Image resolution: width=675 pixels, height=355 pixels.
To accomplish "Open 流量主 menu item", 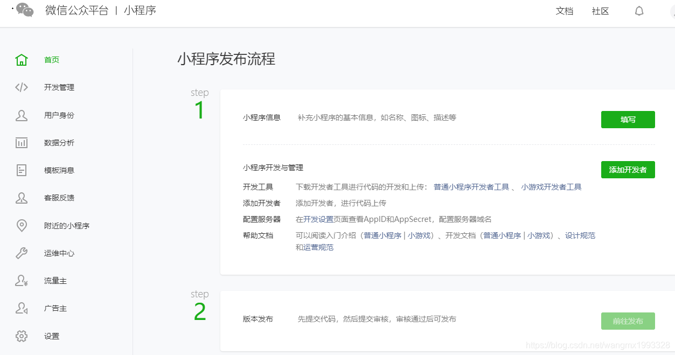I will (x=55, y=281).
